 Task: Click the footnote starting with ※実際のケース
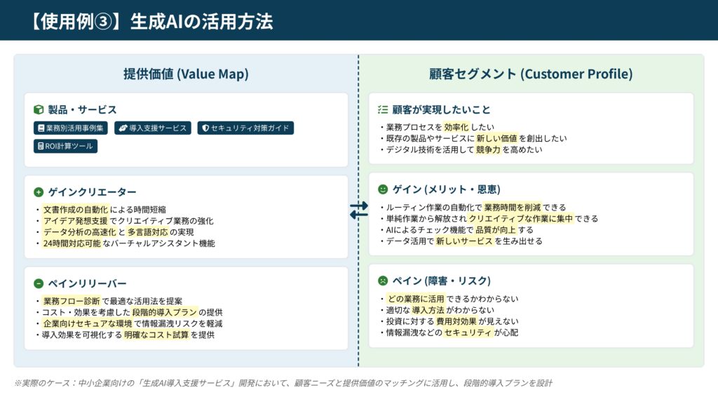[283, 383]
